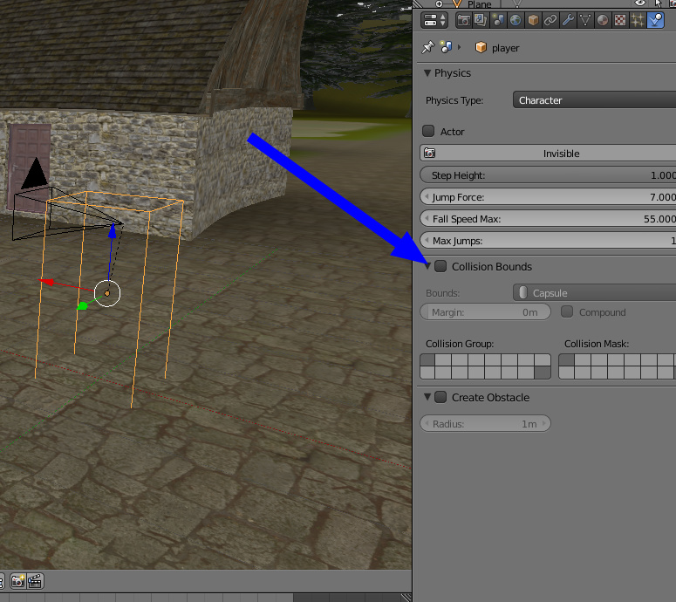
Task: Decrease Jump Force with left arrow
Action: (x=427, y=197)
